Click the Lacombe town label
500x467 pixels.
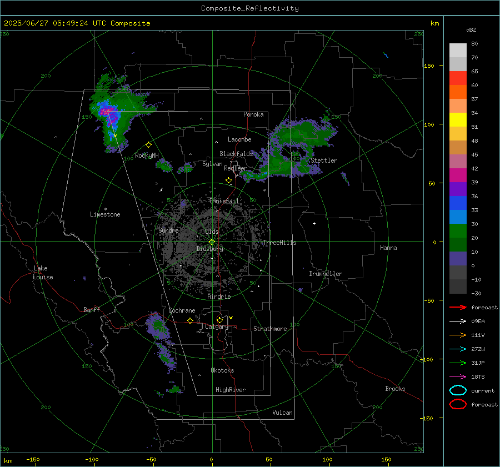pos(239,139)
